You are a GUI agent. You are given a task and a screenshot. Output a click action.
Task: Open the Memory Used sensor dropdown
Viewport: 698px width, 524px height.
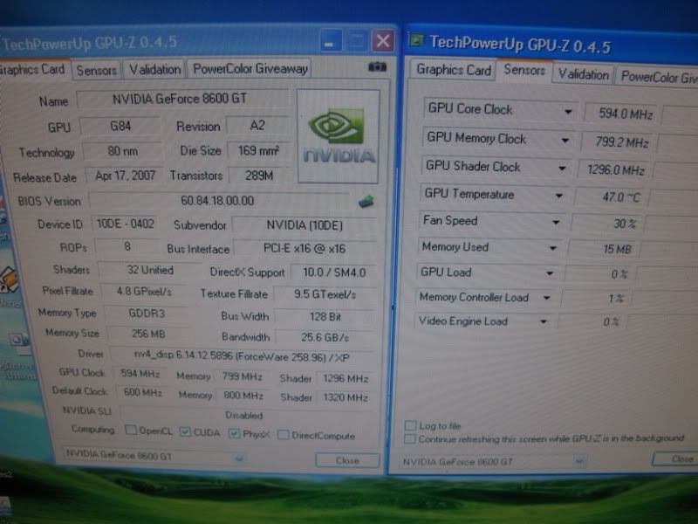[553, 248]
